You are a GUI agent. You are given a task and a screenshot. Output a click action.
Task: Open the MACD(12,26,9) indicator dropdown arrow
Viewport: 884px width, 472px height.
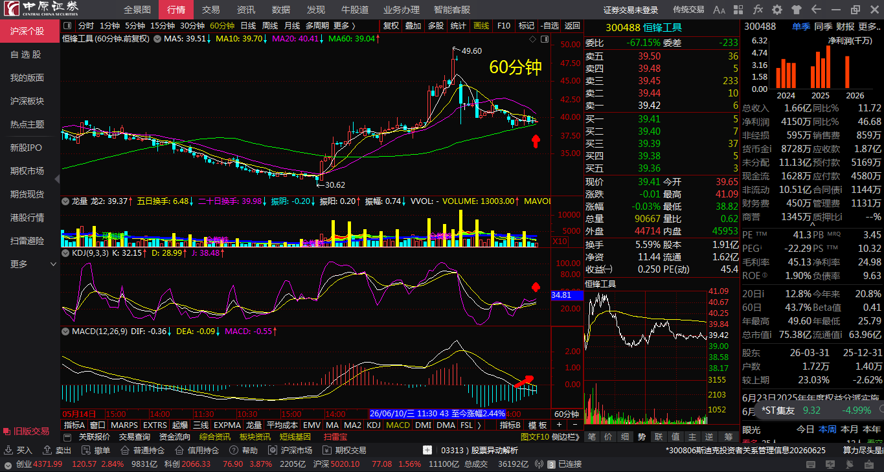pos(65,332)
